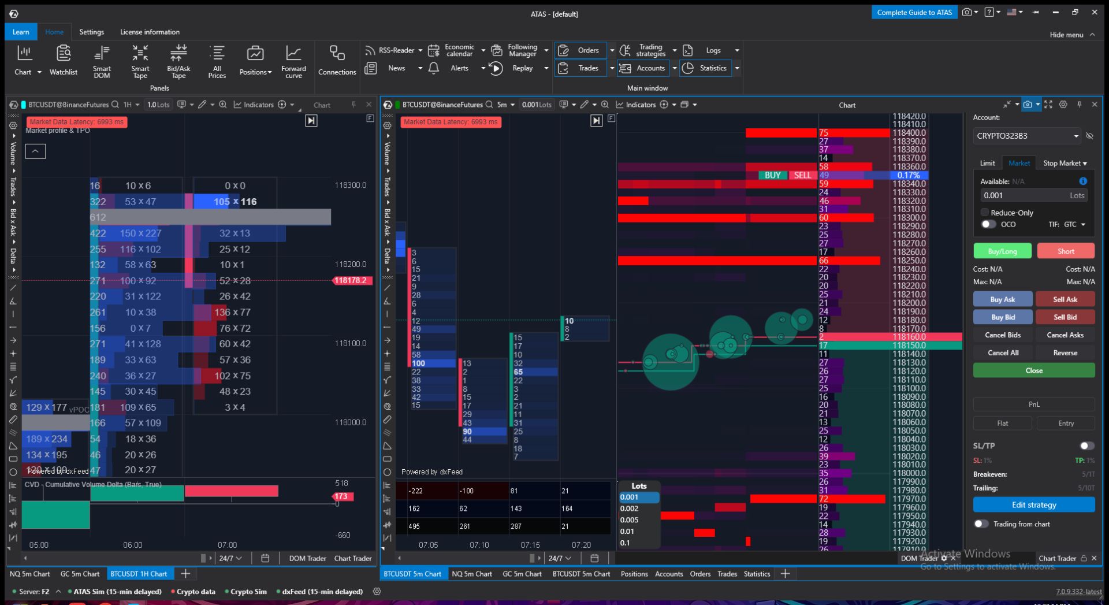Toggle the OCO switch
1109x605 pixels.
click(x=988, y=224)
